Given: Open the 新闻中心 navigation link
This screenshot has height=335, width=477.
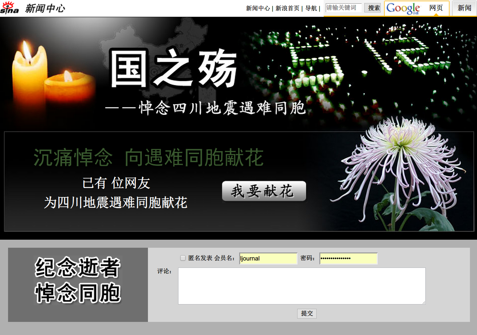Looking at the screenshot, I should click(258, 8).
